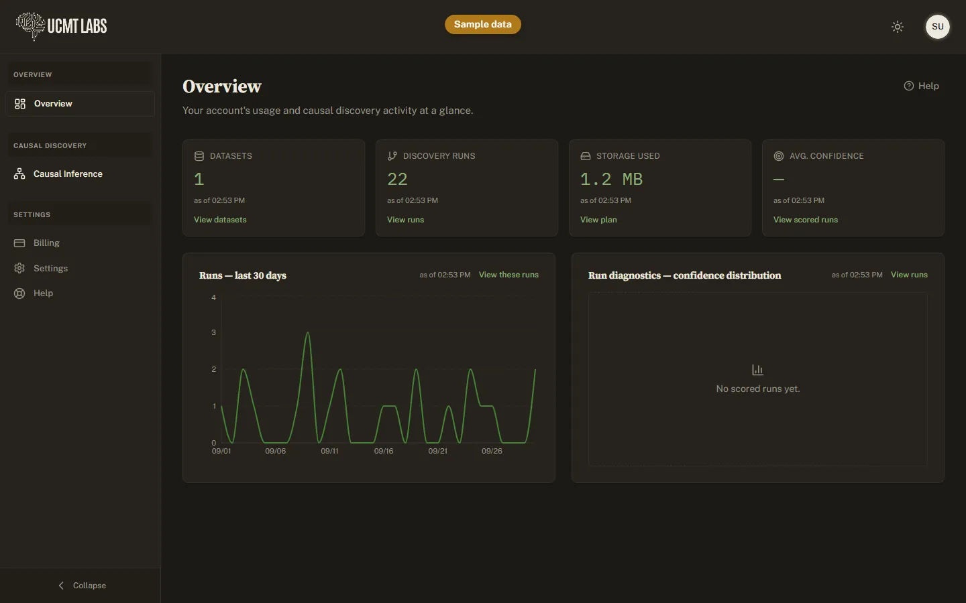Click the Storage Used drive icon
Viewport: 966px width, 603px height.
point(586,156)
